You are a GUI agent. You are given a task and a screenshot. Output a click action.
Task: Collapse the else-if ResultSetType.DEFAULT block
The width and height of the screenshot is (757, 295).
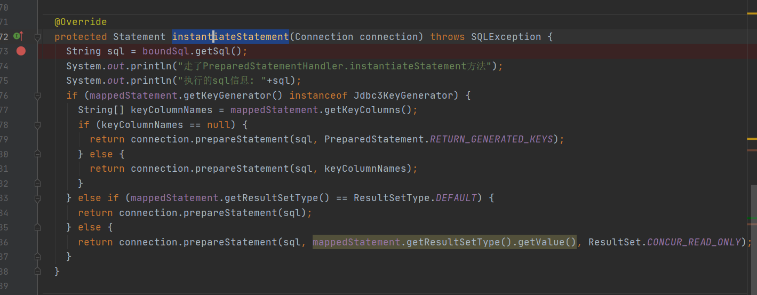tap(37, 198)
